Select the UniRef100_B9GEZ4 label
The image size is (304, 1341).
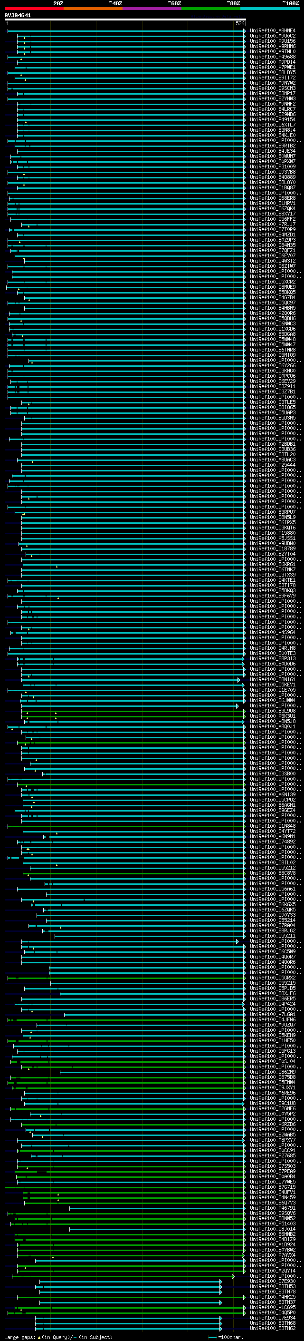click(272, 810)
